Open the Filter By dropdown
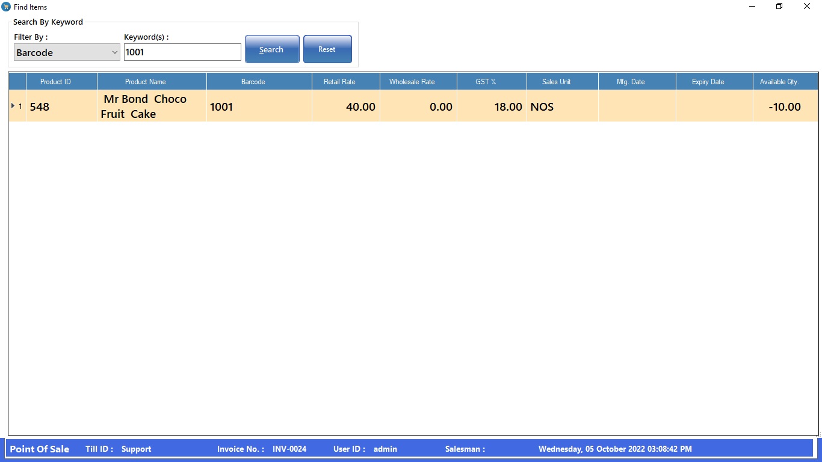This screenshot has height=462, width=822. pyautogui.click(x=67, y=52)
